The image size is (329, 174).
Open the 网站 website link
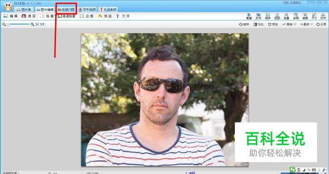pos(286,3)
